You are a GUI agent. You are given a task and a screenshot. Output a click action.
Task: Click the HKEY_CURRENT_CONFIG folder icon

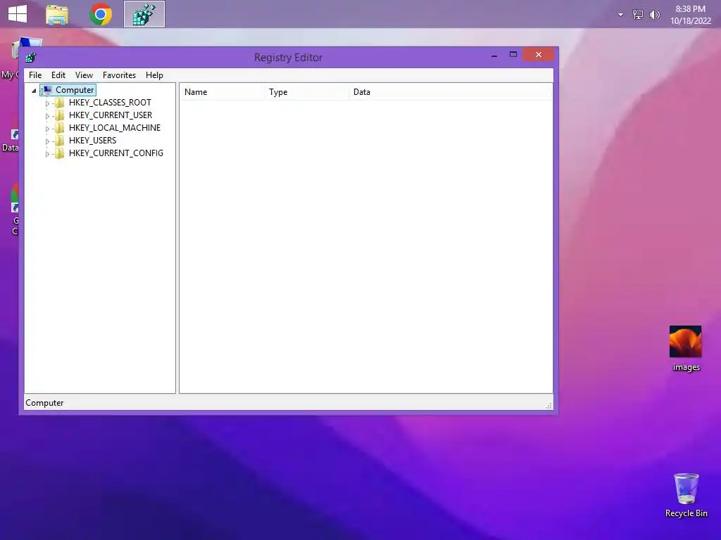(60, 153)
